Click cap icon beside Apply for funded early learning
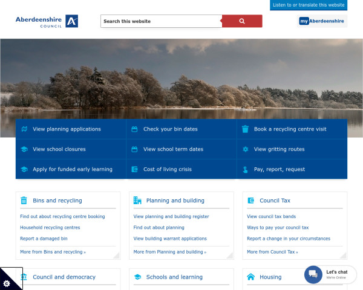The image size is (363, 290). pos(24,169)
